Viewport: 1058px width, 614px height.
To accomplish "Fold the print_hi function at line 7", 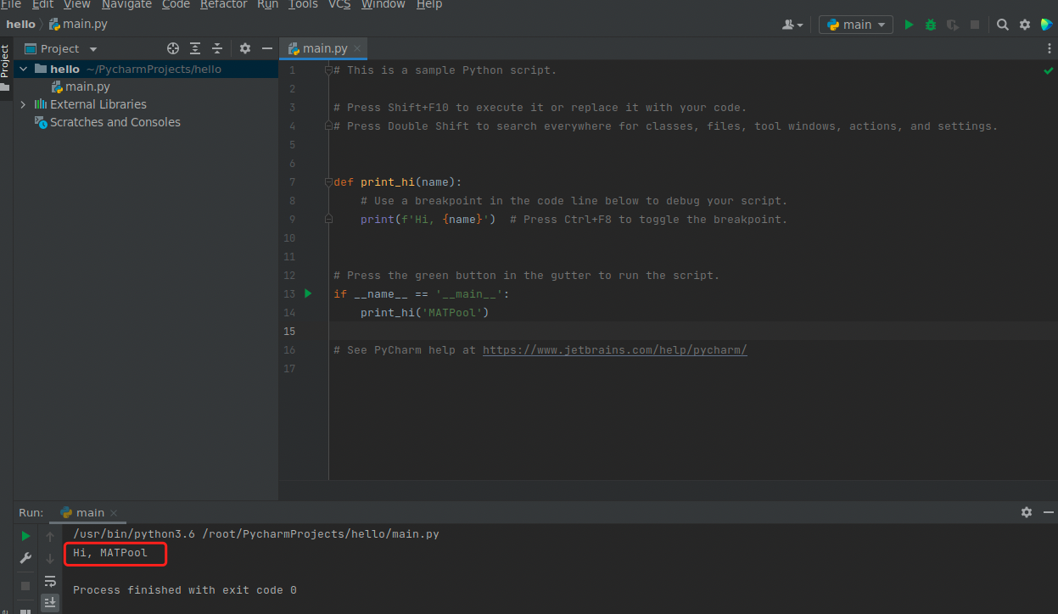I will click(328, 182).
